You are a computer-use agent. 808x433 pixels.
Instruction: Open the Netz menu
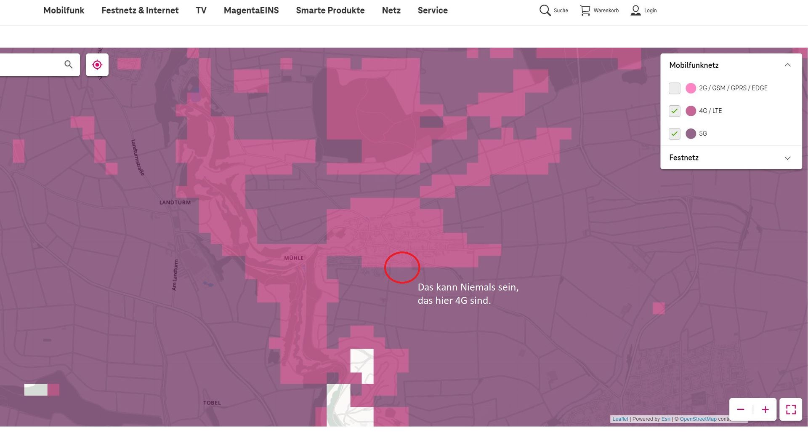click(x=391, y=10)
